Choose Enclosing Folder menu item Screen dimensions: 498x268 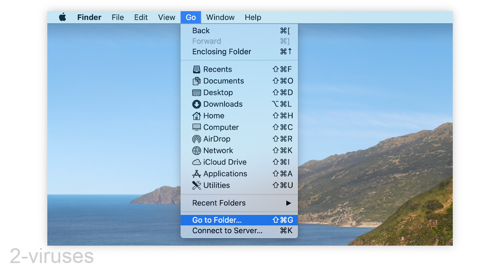pyautogui.click(x=222, y=52)
